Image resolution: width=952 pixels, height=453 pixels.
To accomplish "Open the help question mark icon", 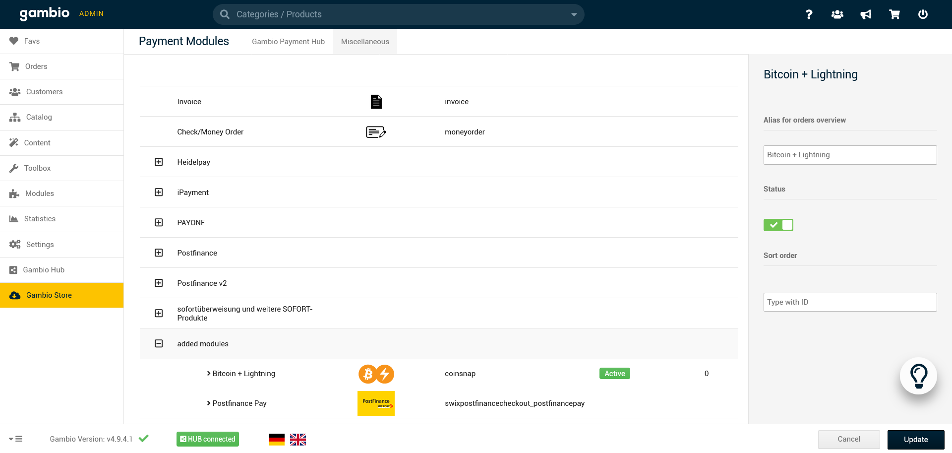I will 809,14.
